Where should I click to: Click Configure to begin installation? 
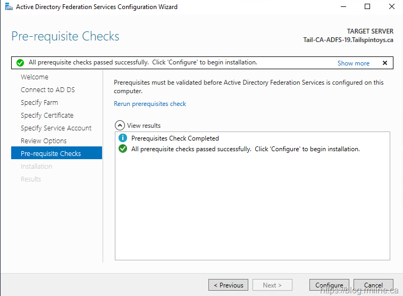pyautogui.click(x=329, y=285)
